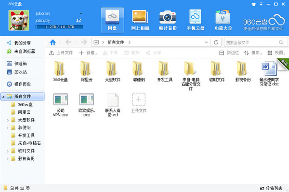Select the 来自-电脑右键分享文件 folder

(191, 76)
